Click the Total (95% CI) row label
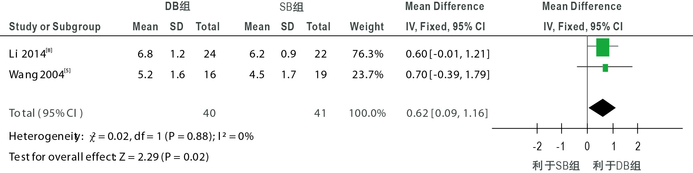This screenshot has height=173, width=693. tap(46, 113)
